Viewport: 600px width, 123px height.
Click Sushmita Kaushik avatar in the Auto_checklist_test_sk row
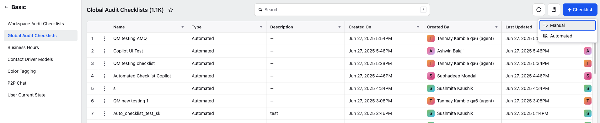[x=431, y=113]
